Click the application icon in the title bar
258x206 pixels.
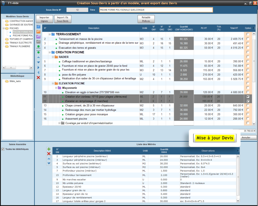click(3, 3)
